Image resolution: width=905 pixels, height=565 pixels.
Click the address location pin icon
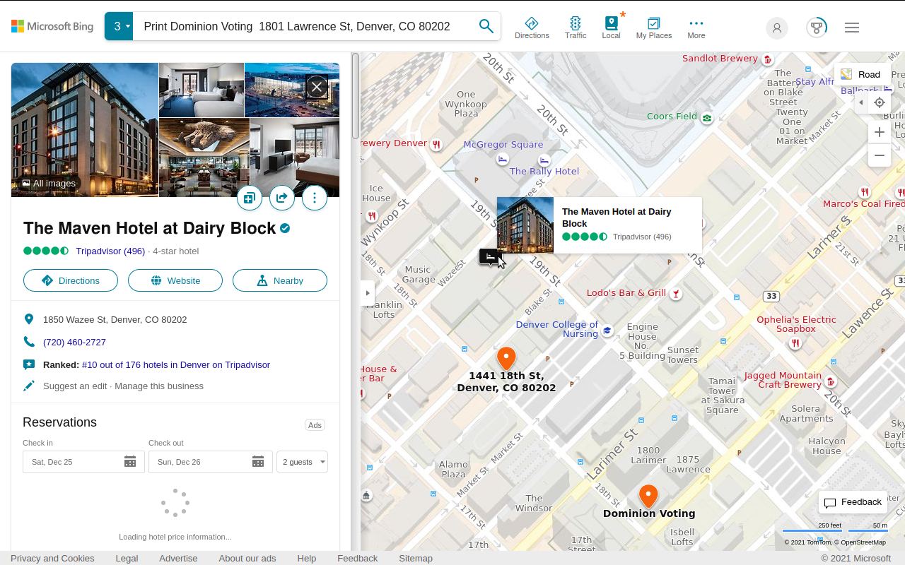(29, 319)
